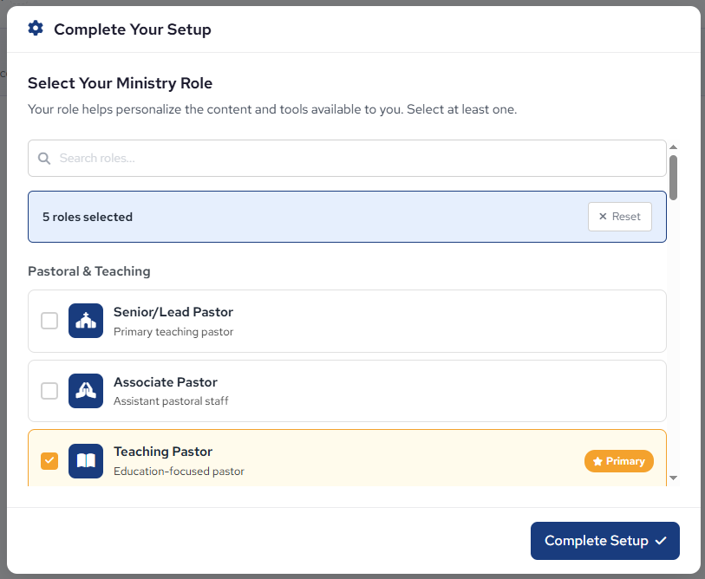Screen dimensions: 705x579
Task: Click the church icon for Senior/Lead Pastor
Action: click(86, 321)
